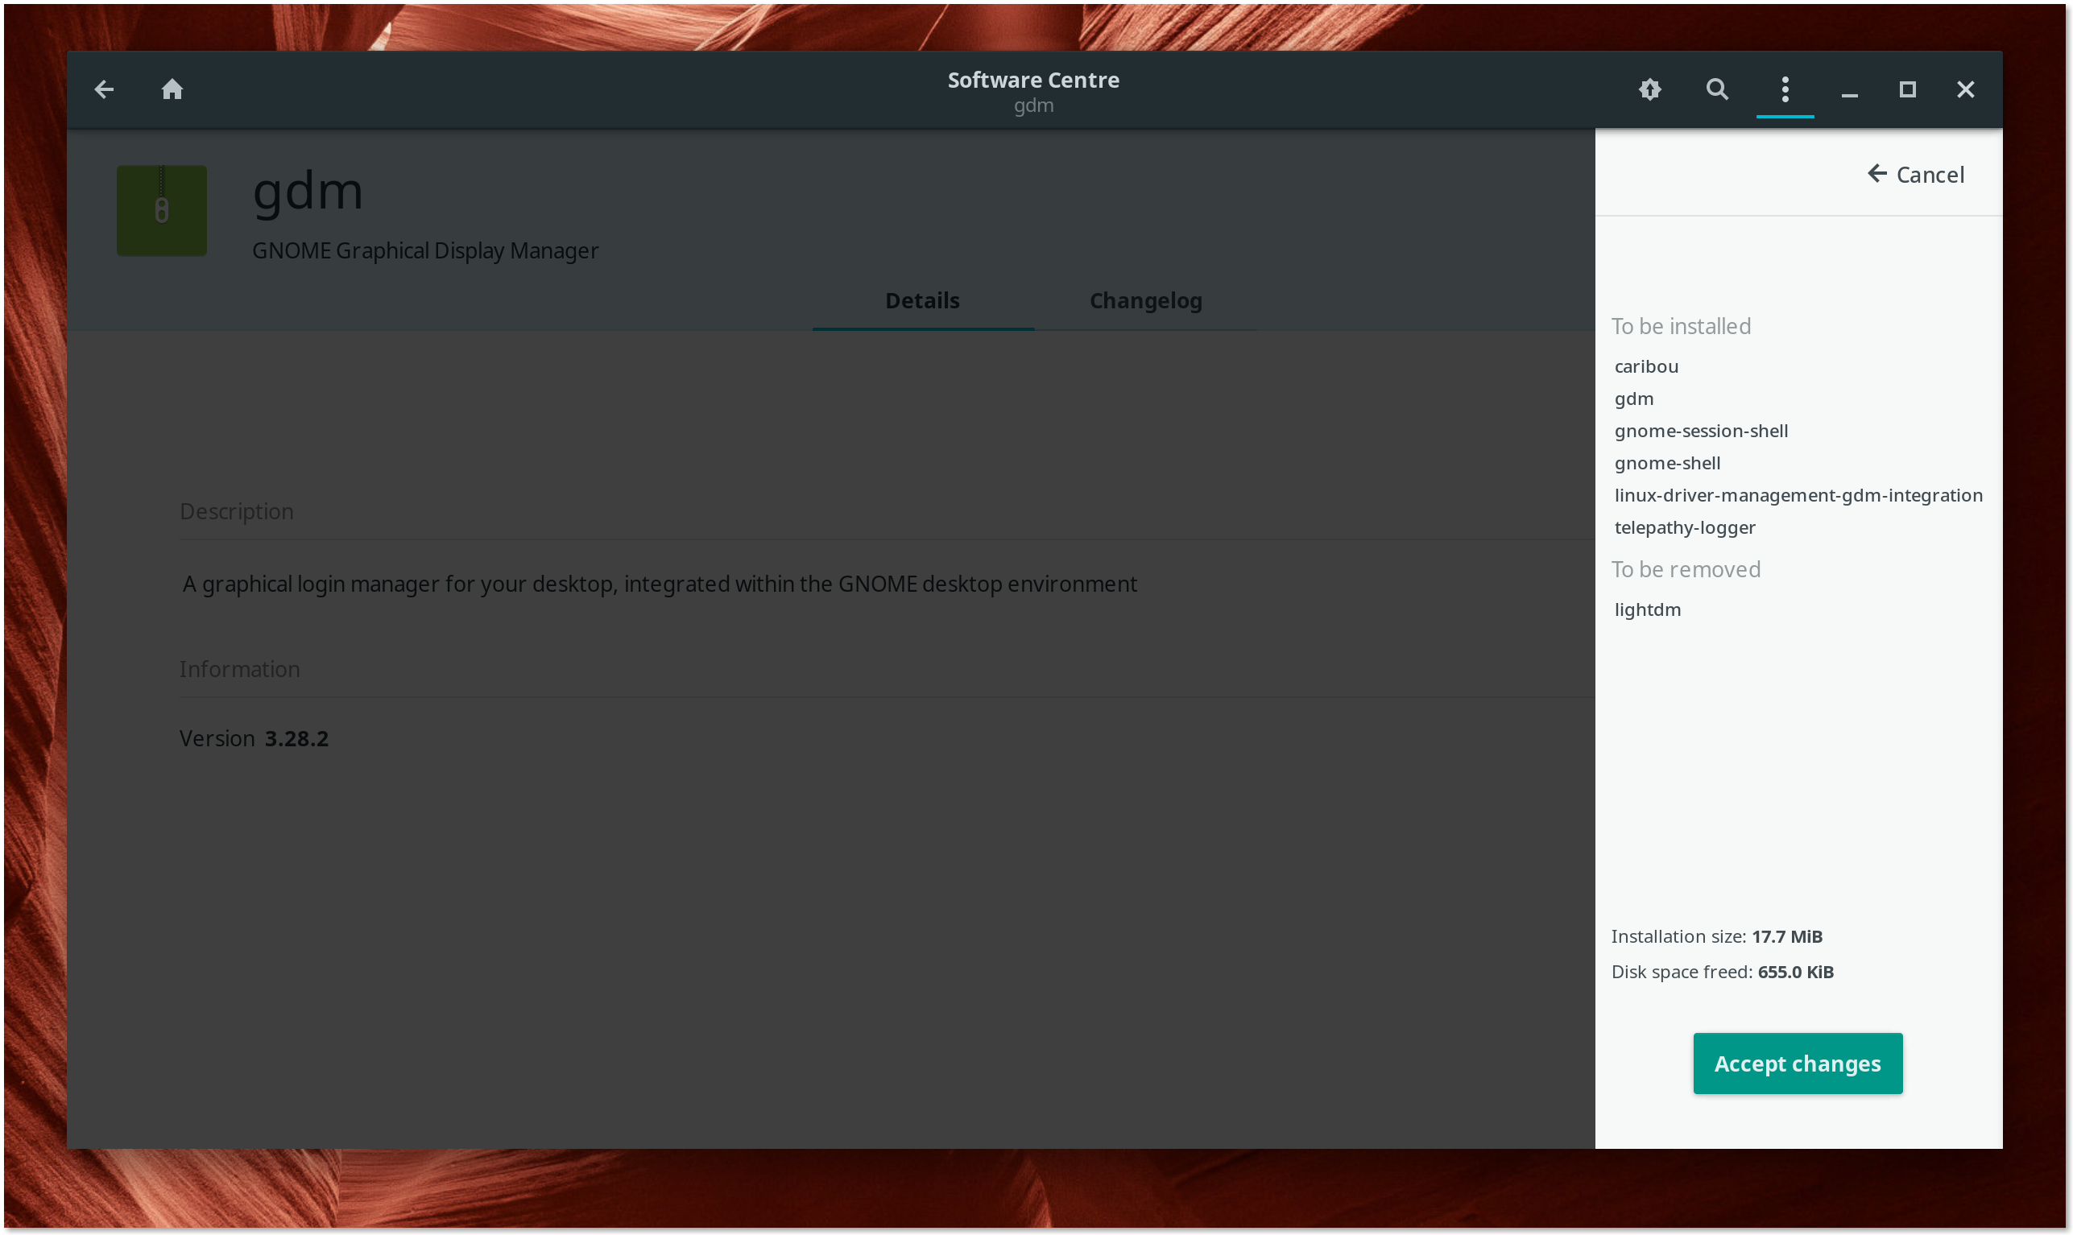Open the search tool
The height and width of the screenshot is (1235, 2073).
[1717, 89]
